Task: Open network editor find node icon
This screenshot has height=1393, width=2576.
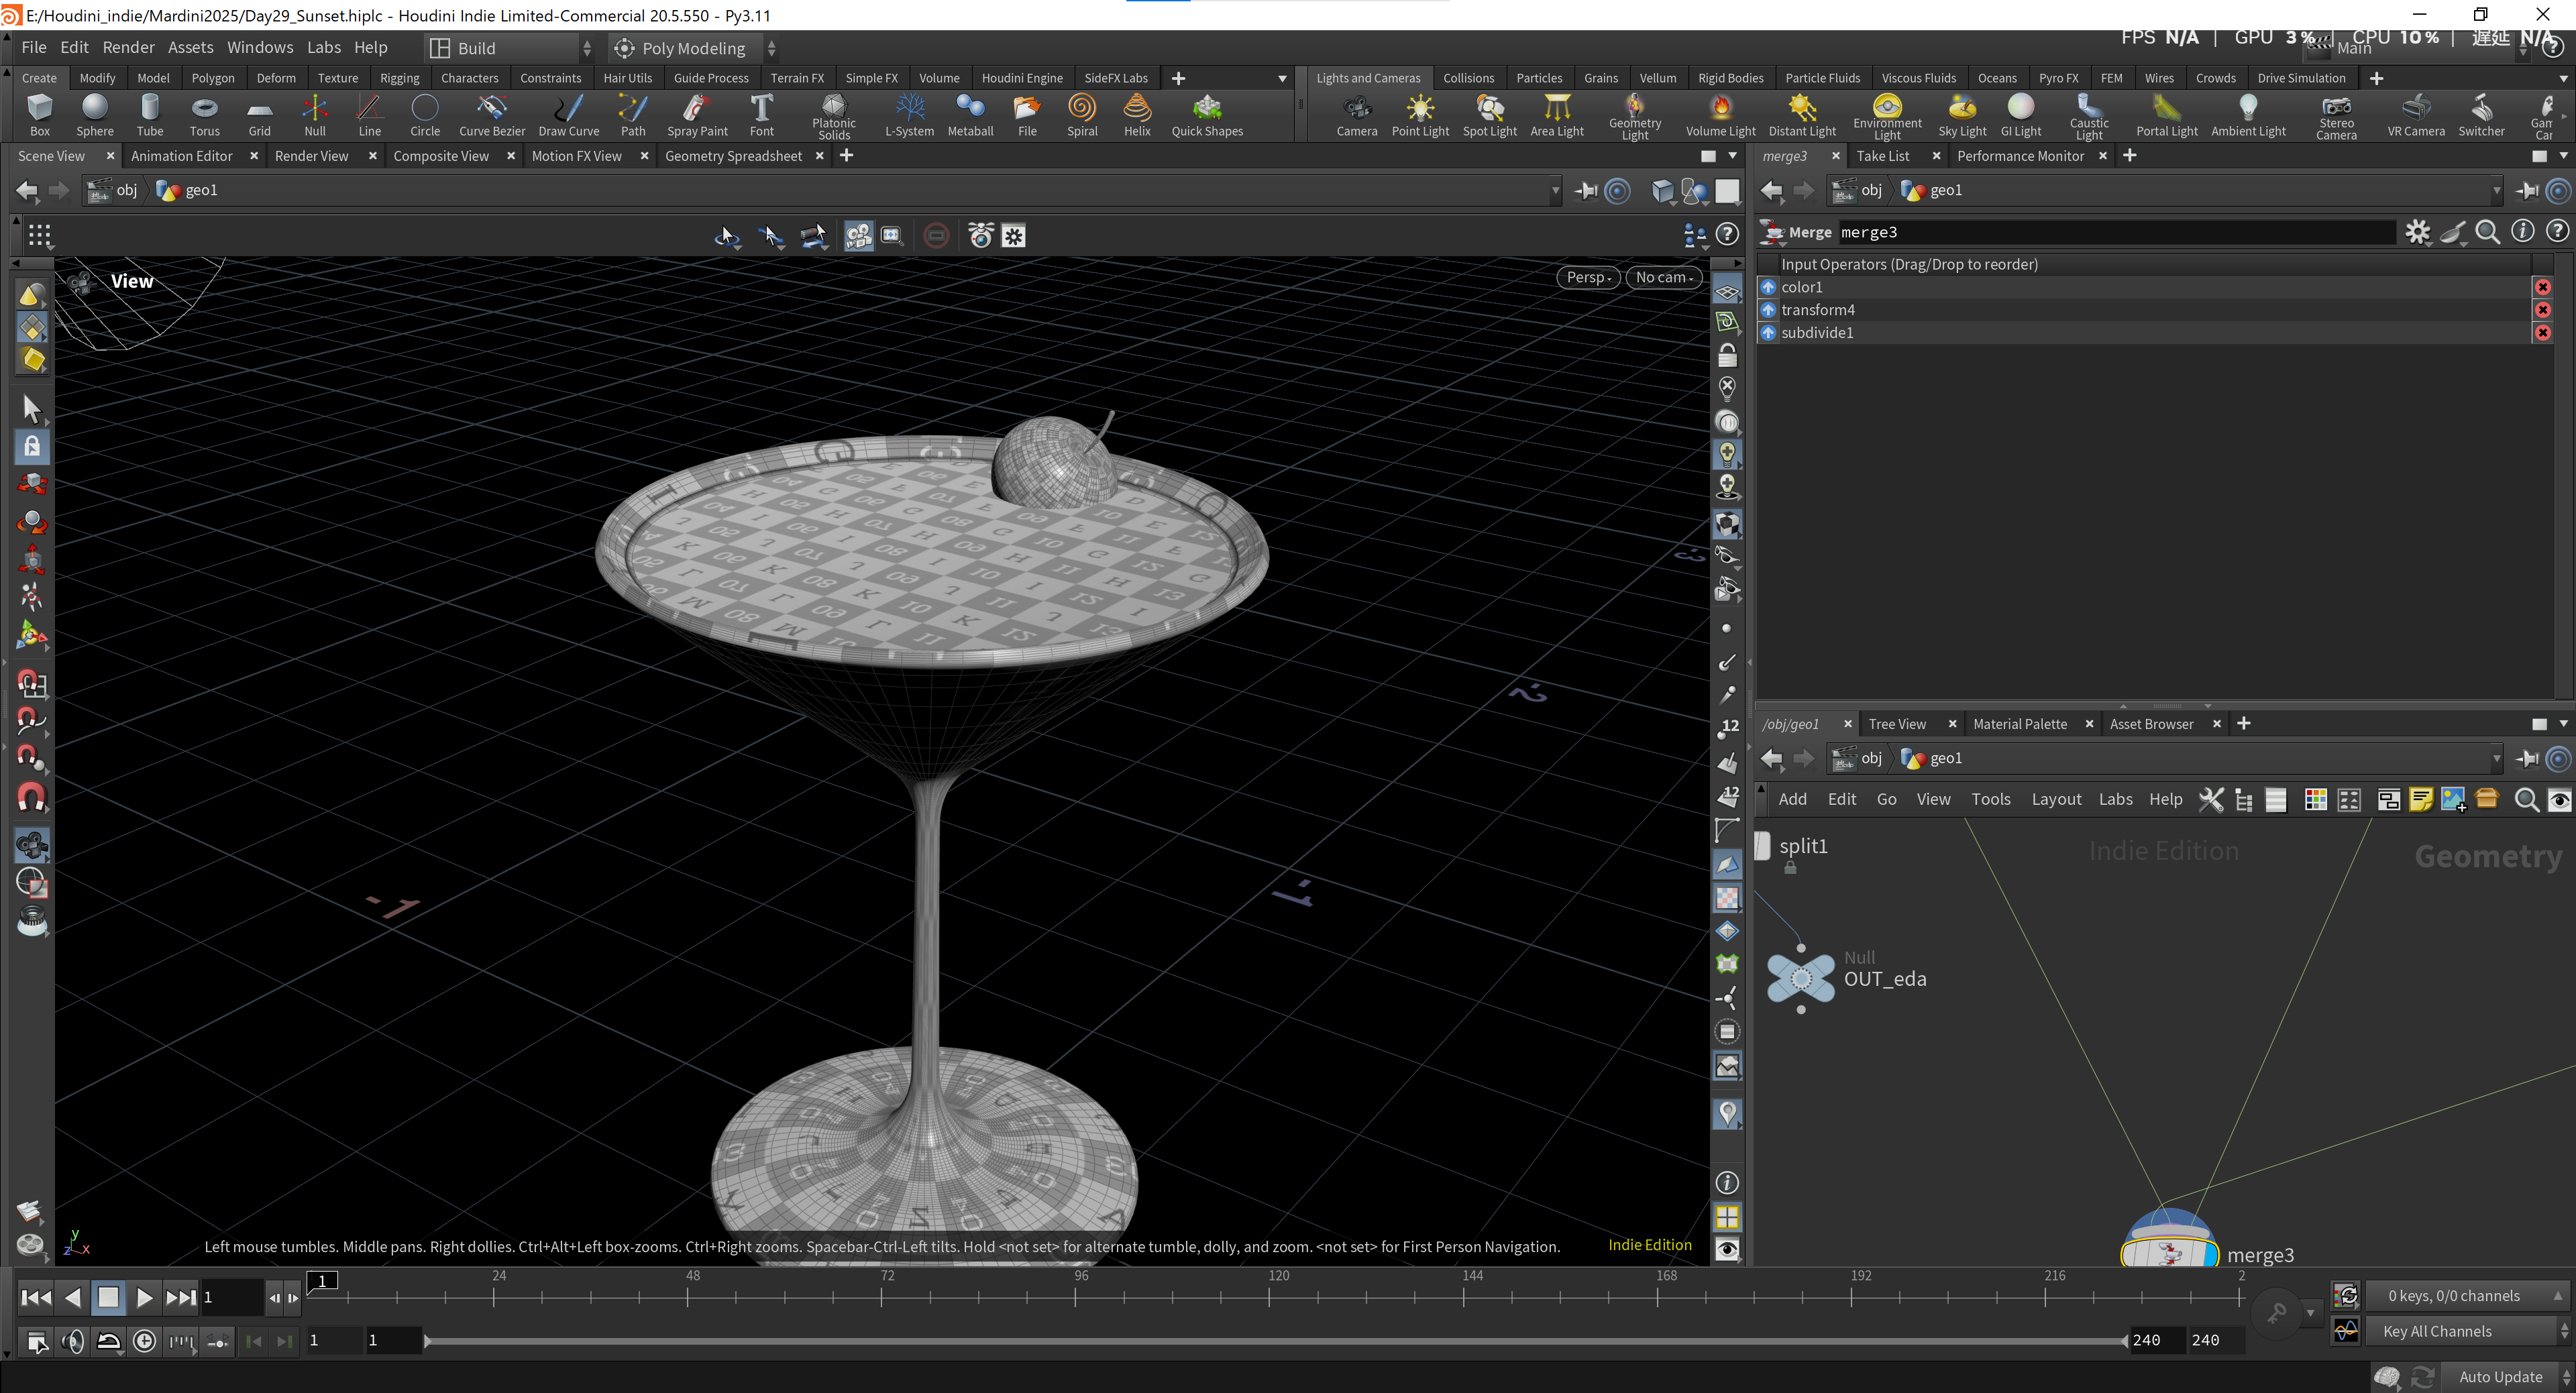Action: (2526, 799)
